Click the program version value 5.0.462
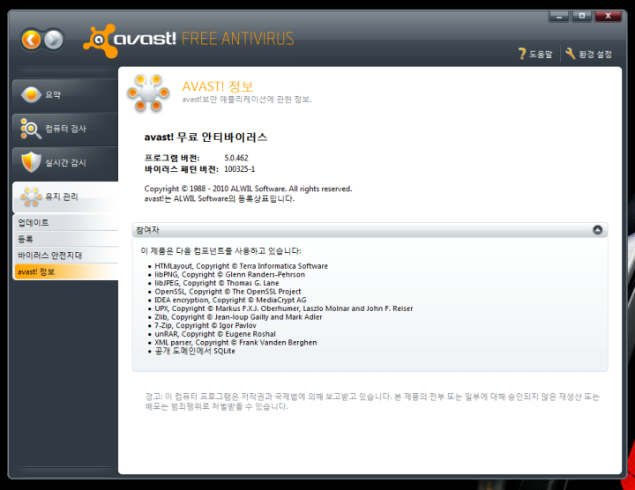Image resolution: width=635 pixels, height=490 pixels. 236,158
